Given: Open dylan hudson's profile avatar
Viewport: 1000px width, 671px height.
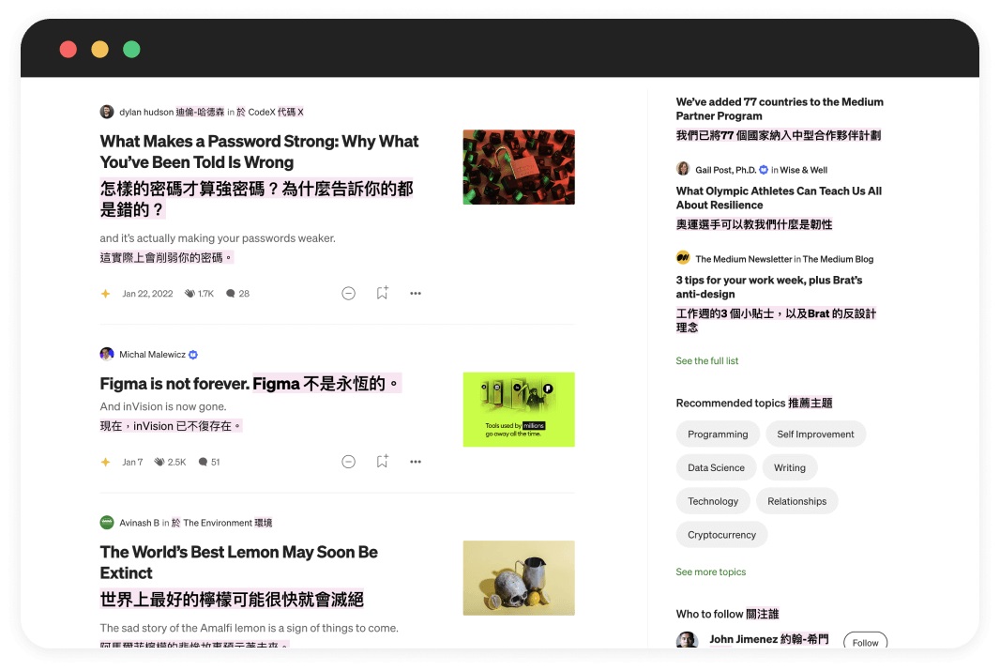Looking at the screenshot, I should tap(107, 111).
